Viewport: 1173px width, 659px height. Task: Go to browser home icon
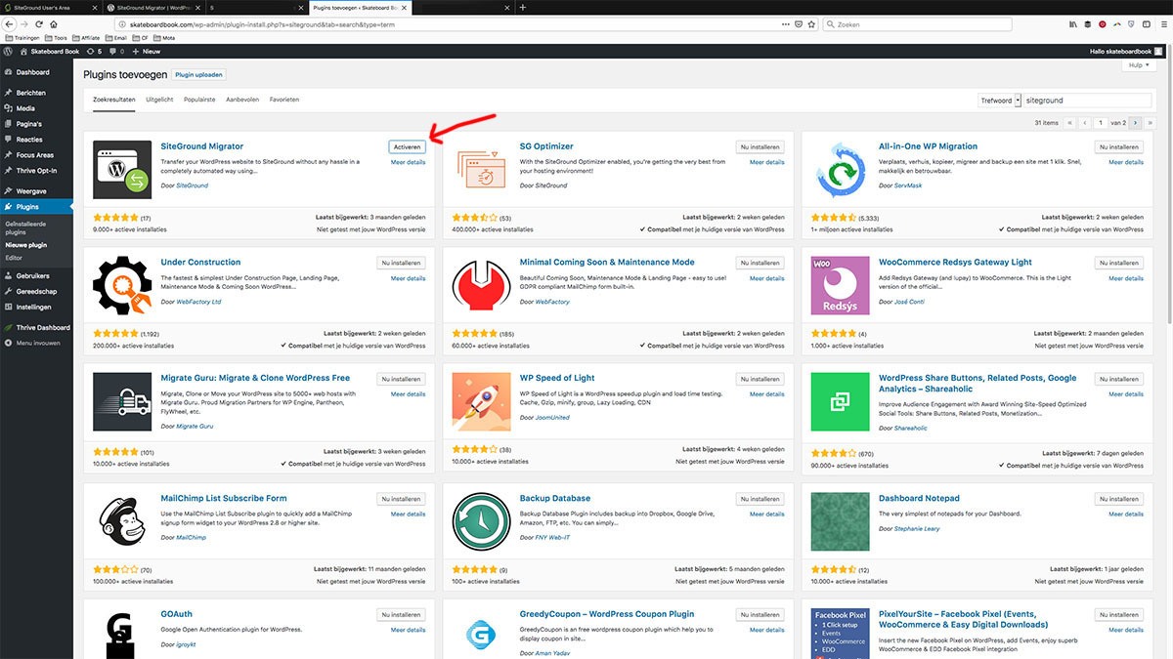click(x=52, y=23)
